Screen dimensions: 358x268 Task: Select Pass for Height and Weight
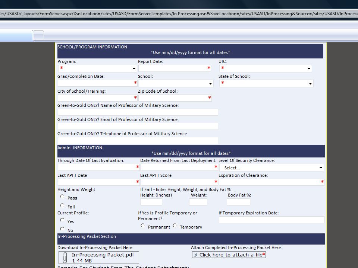(62, 197)
